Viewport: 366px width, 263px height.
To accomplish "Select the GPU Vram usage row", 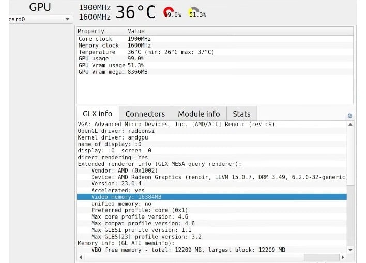I will pyautogui.click(x=215, y=65).
